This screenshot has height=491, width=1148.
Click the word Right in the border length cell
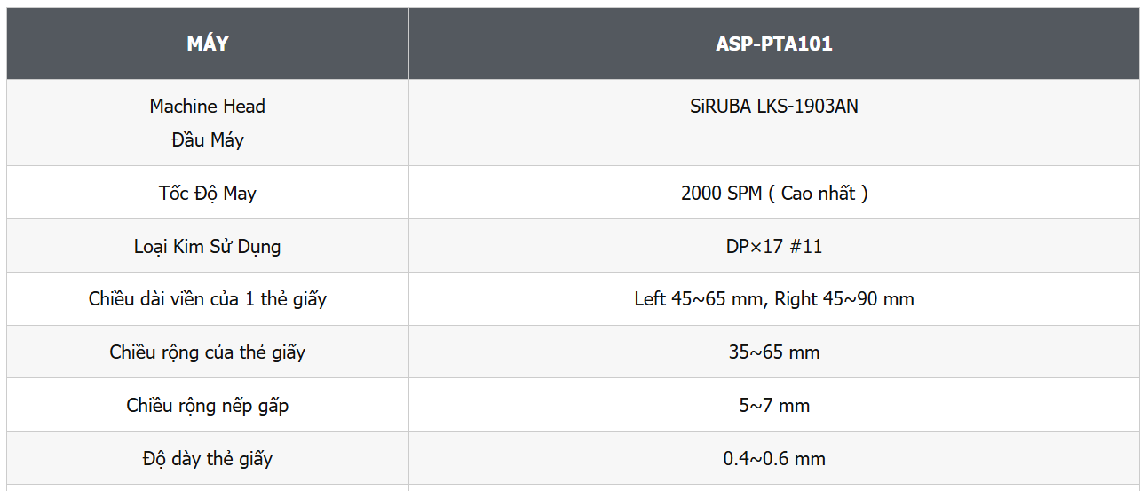795,299
